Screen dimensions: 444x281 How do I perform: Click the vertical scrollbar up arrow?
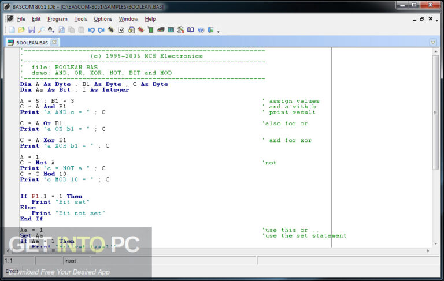coord(435,51)
